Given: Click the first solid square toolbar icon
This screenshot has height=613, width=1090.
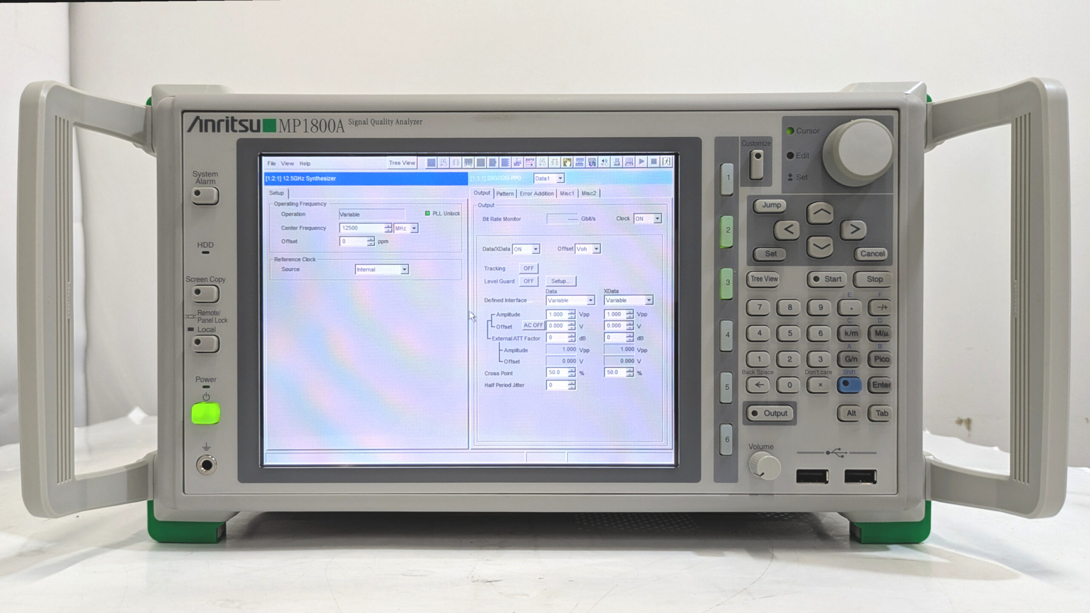Looking at the screenshot, I should point(432,162).
